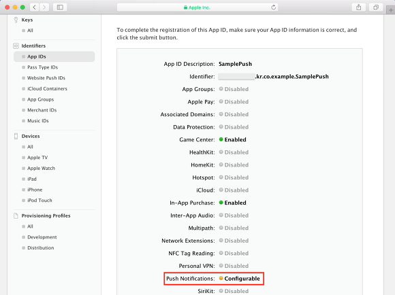Click the green lock security icon
This screenshot has width=395, height=295.
(x=185, y=7)
